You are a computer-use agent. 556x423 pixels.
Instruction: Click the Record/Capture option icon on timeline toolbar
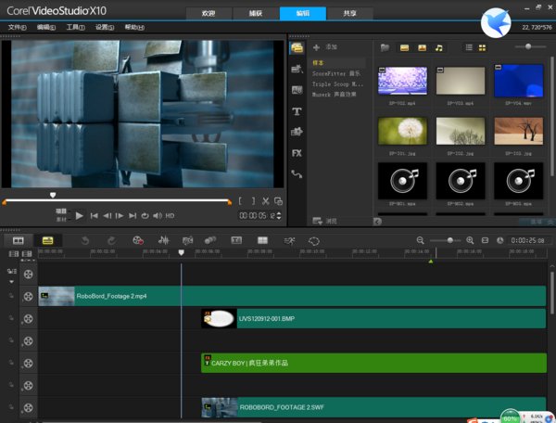tap(138, 240)
